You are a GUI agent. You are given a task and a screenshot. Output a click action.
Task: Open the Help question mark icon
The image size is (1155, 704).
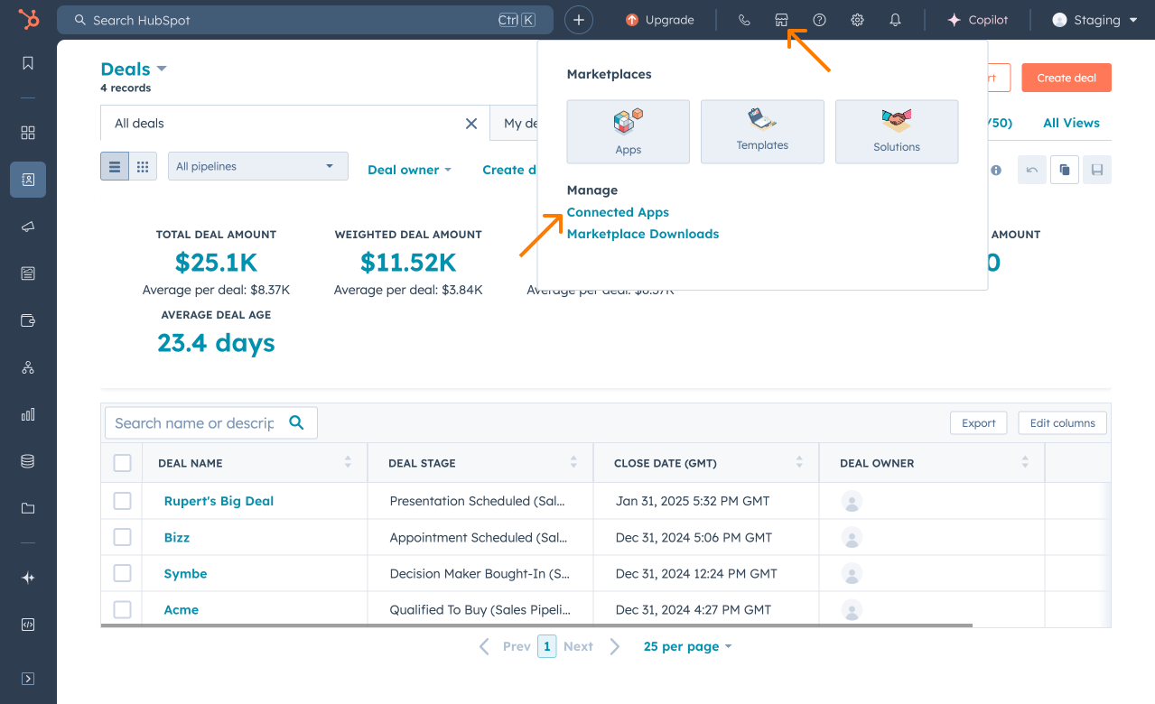(x=820, y=20)
